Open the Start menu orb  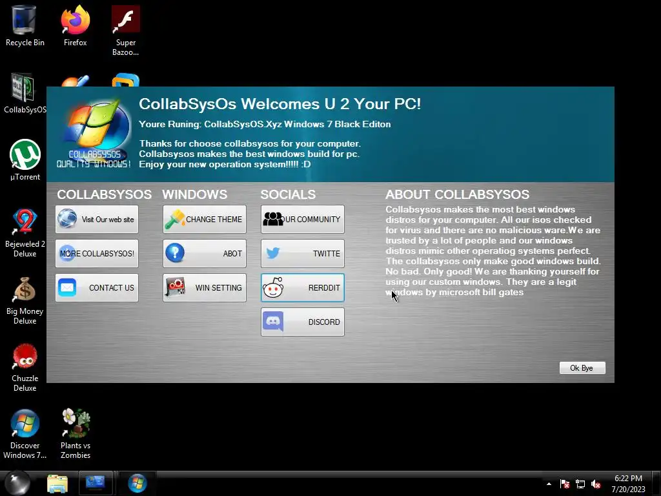coord(17,483)
